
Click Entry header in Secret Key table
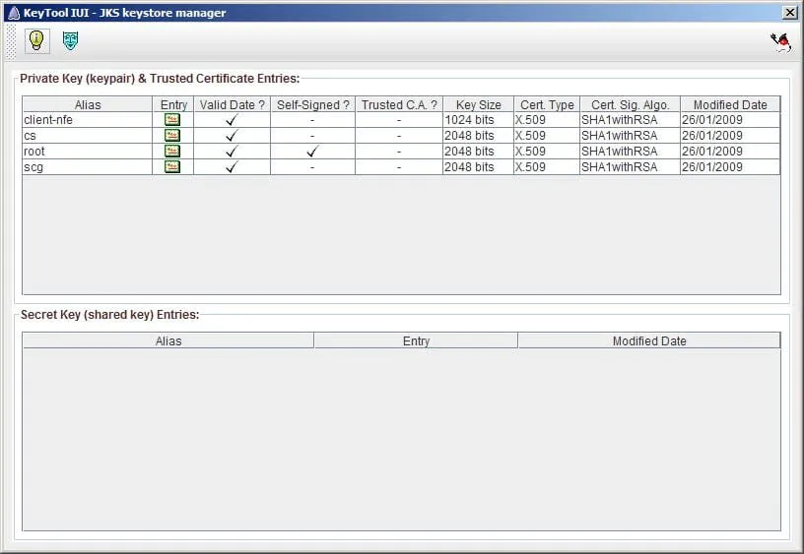pos(416,341)
